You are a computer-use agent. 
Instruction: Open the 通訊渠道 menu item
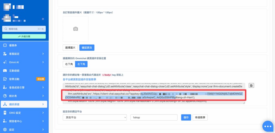[x=24, y=104]
